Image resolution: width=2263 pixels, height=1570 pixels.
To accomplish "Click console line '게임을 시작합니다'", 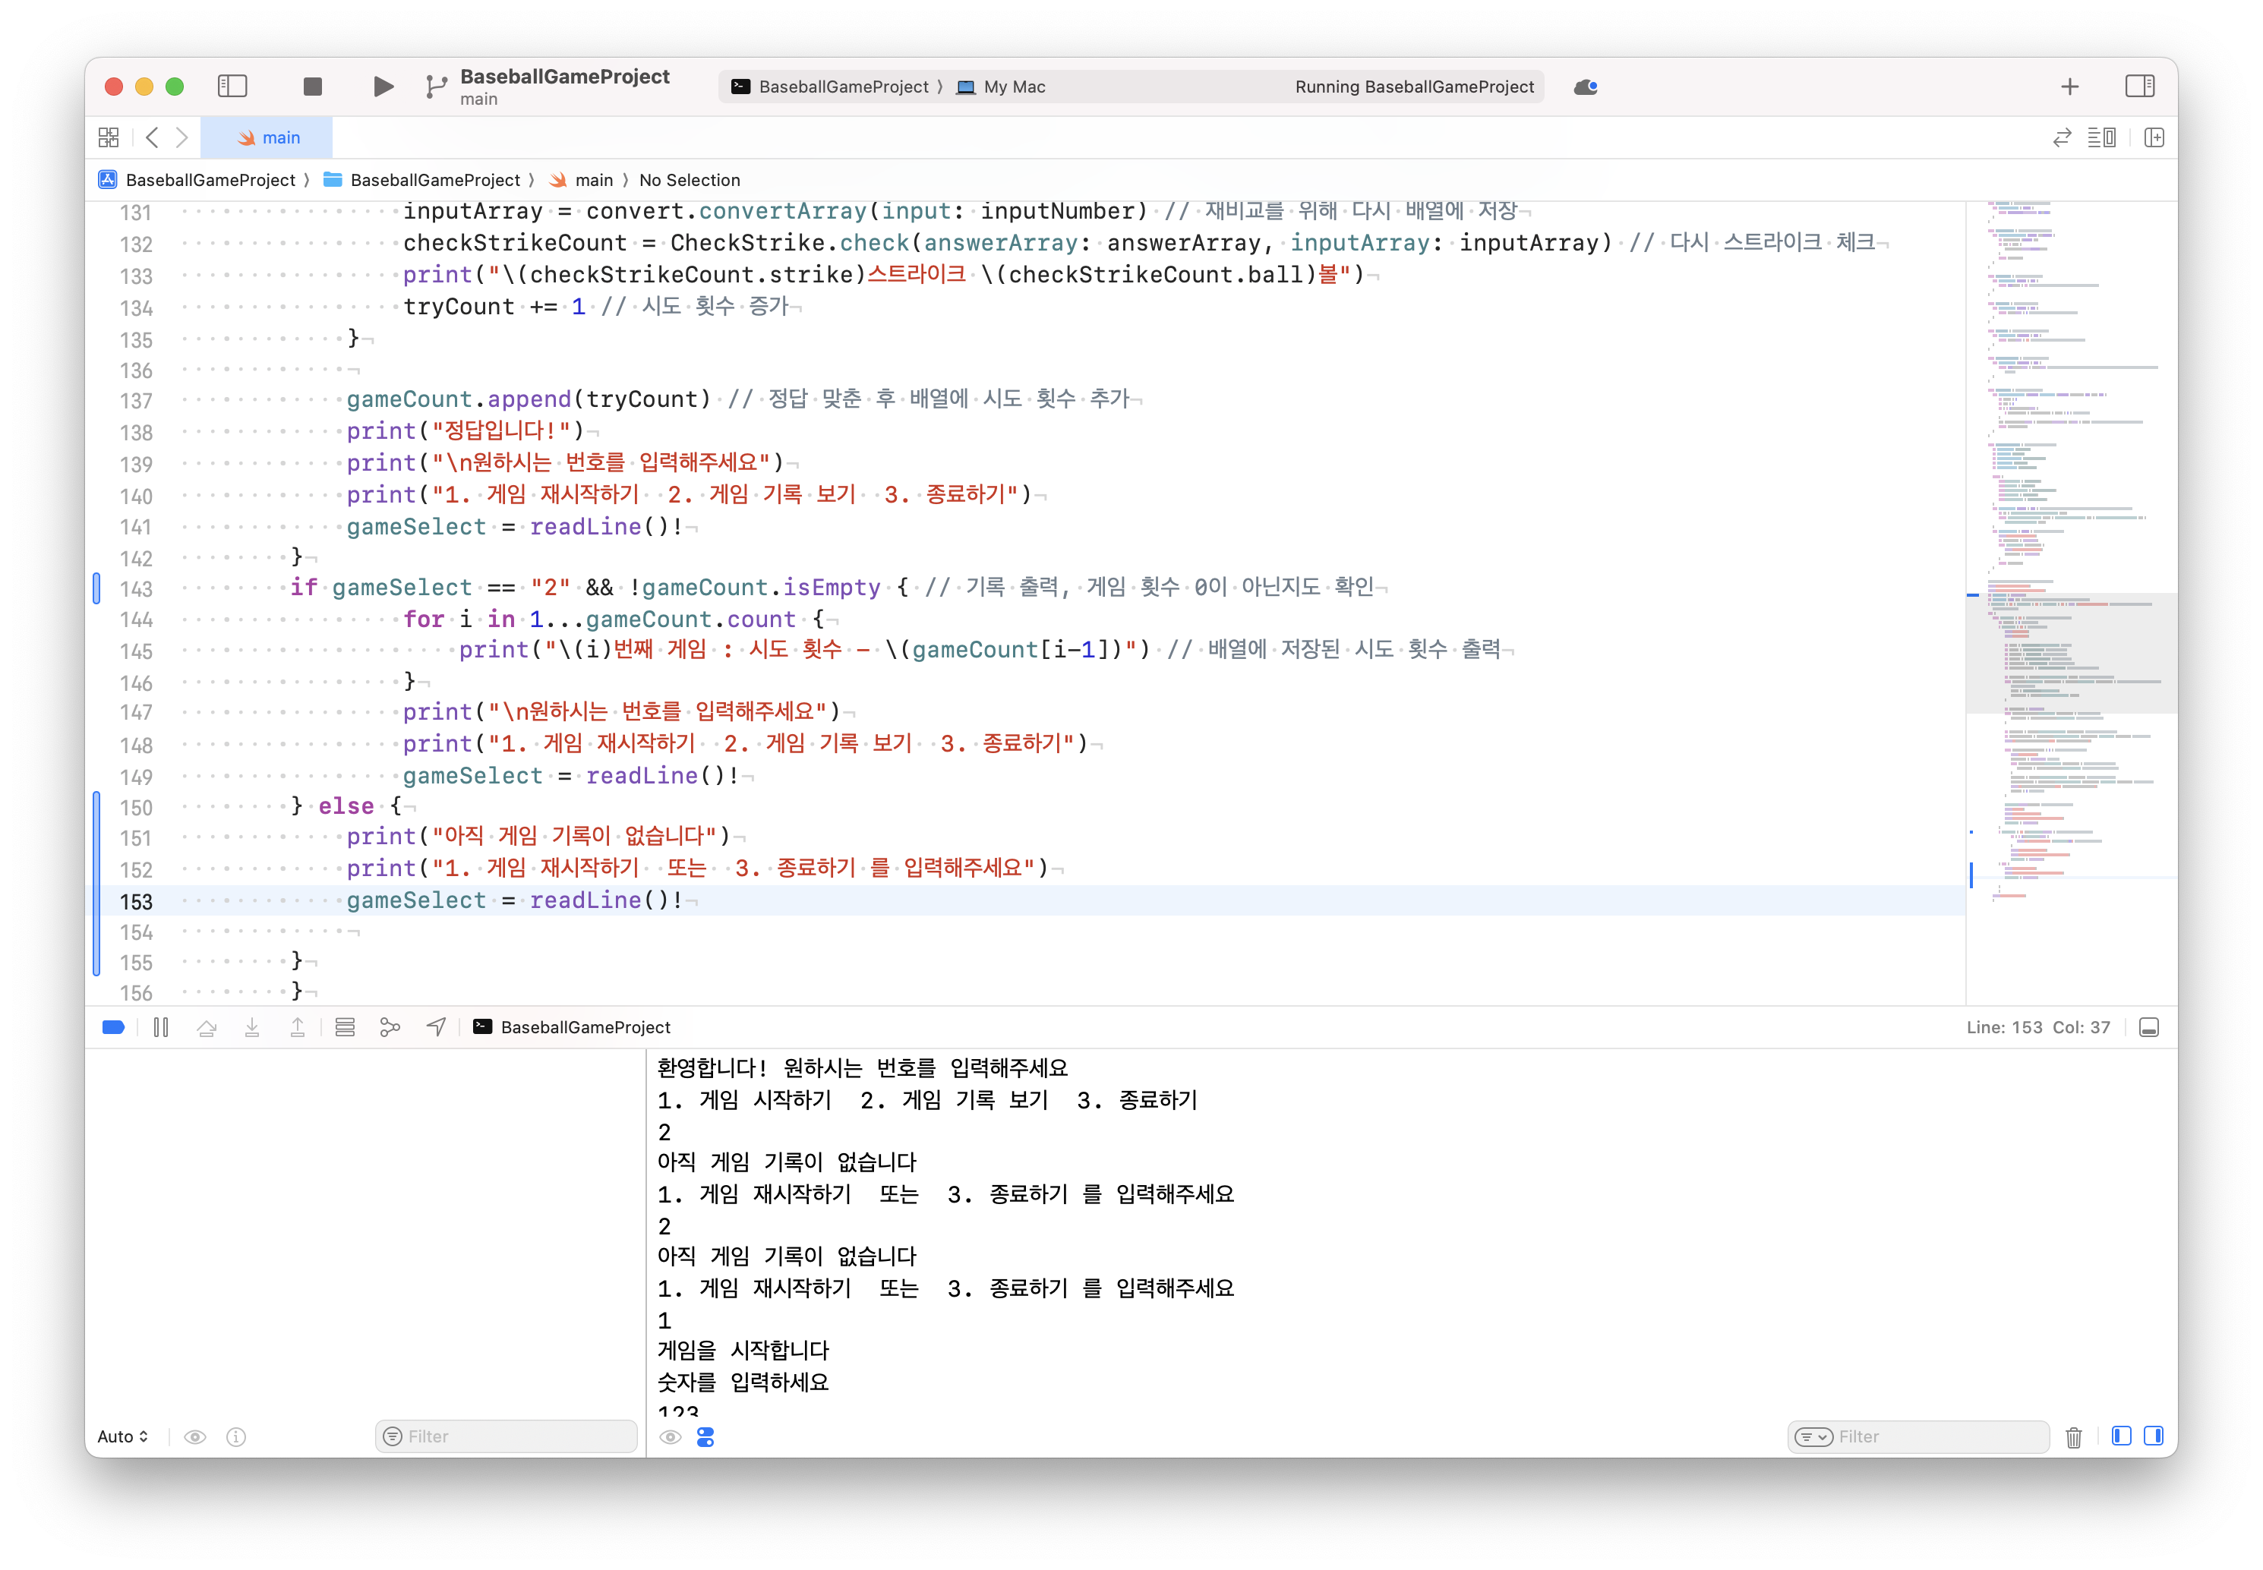I will coord(743,1351).
